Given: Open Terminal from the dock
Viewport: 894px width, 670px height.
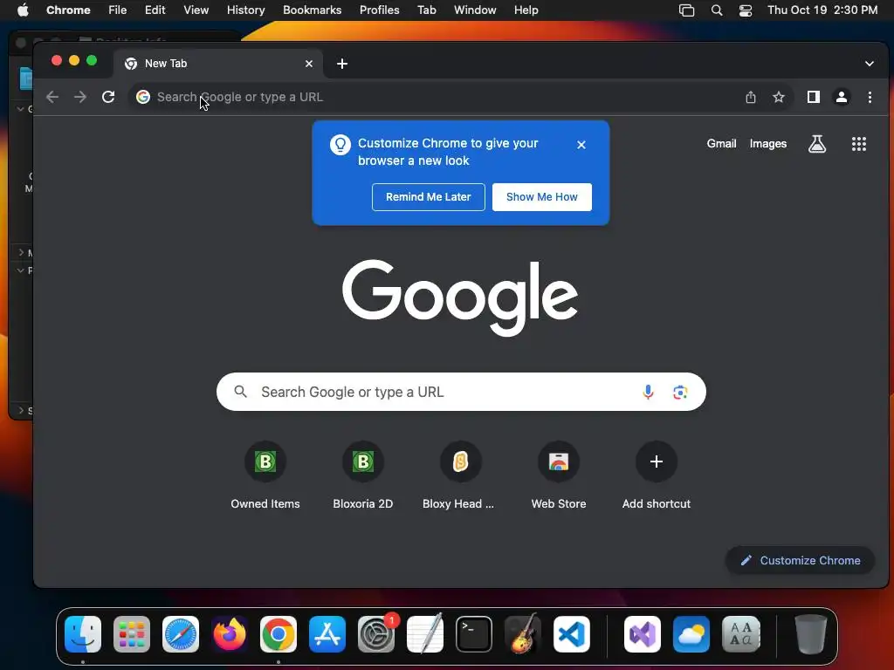Looking at the screenshot, I should click(x=474, y=634).
